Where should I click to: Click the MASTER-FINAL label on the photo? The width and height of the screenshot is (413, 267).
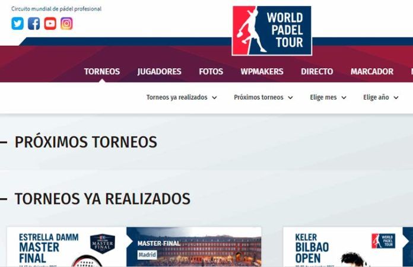click(x=159, y=243)
